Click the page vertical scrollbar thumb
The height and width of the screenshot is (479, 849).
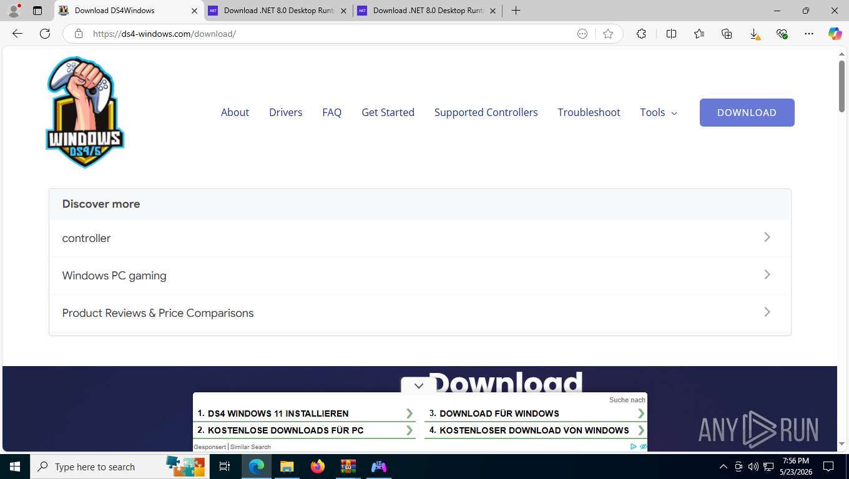coord(842,87)
